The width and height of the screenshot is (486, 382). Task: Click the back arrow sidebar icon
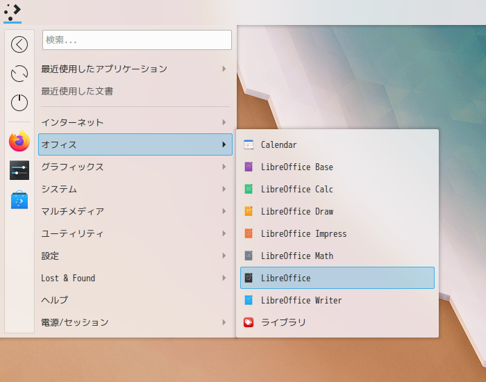pos(19,44)
